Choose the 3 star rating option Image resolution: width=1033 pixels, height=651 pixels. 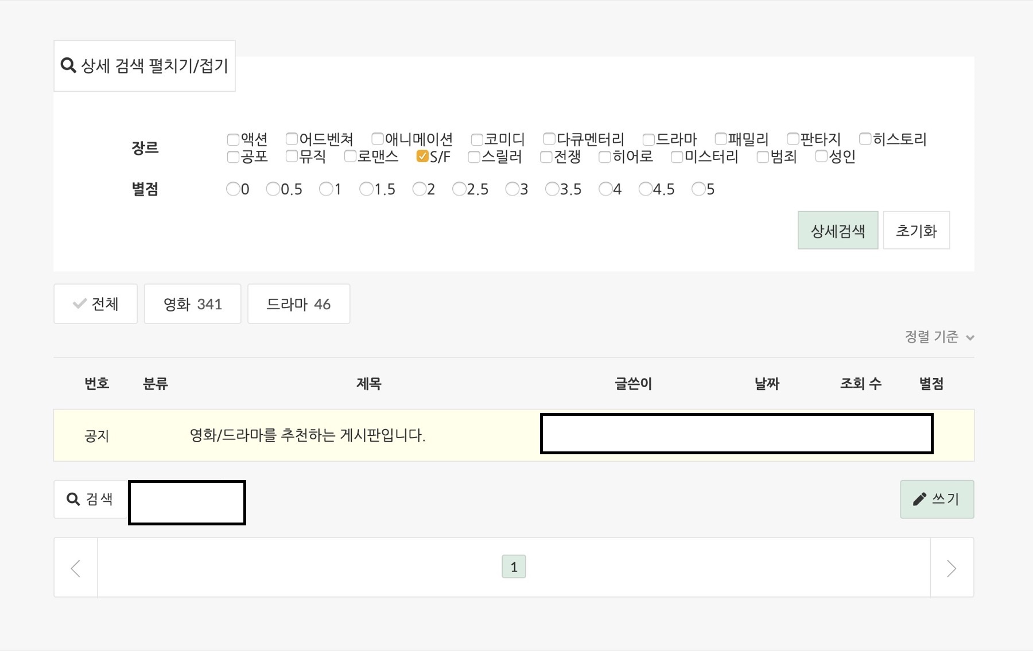coord(511,189)
